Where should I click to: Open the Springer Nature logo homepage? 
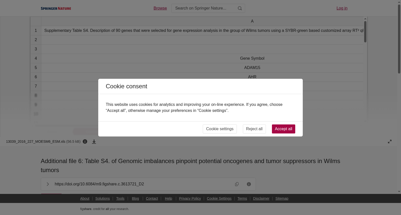pos(56,8)
